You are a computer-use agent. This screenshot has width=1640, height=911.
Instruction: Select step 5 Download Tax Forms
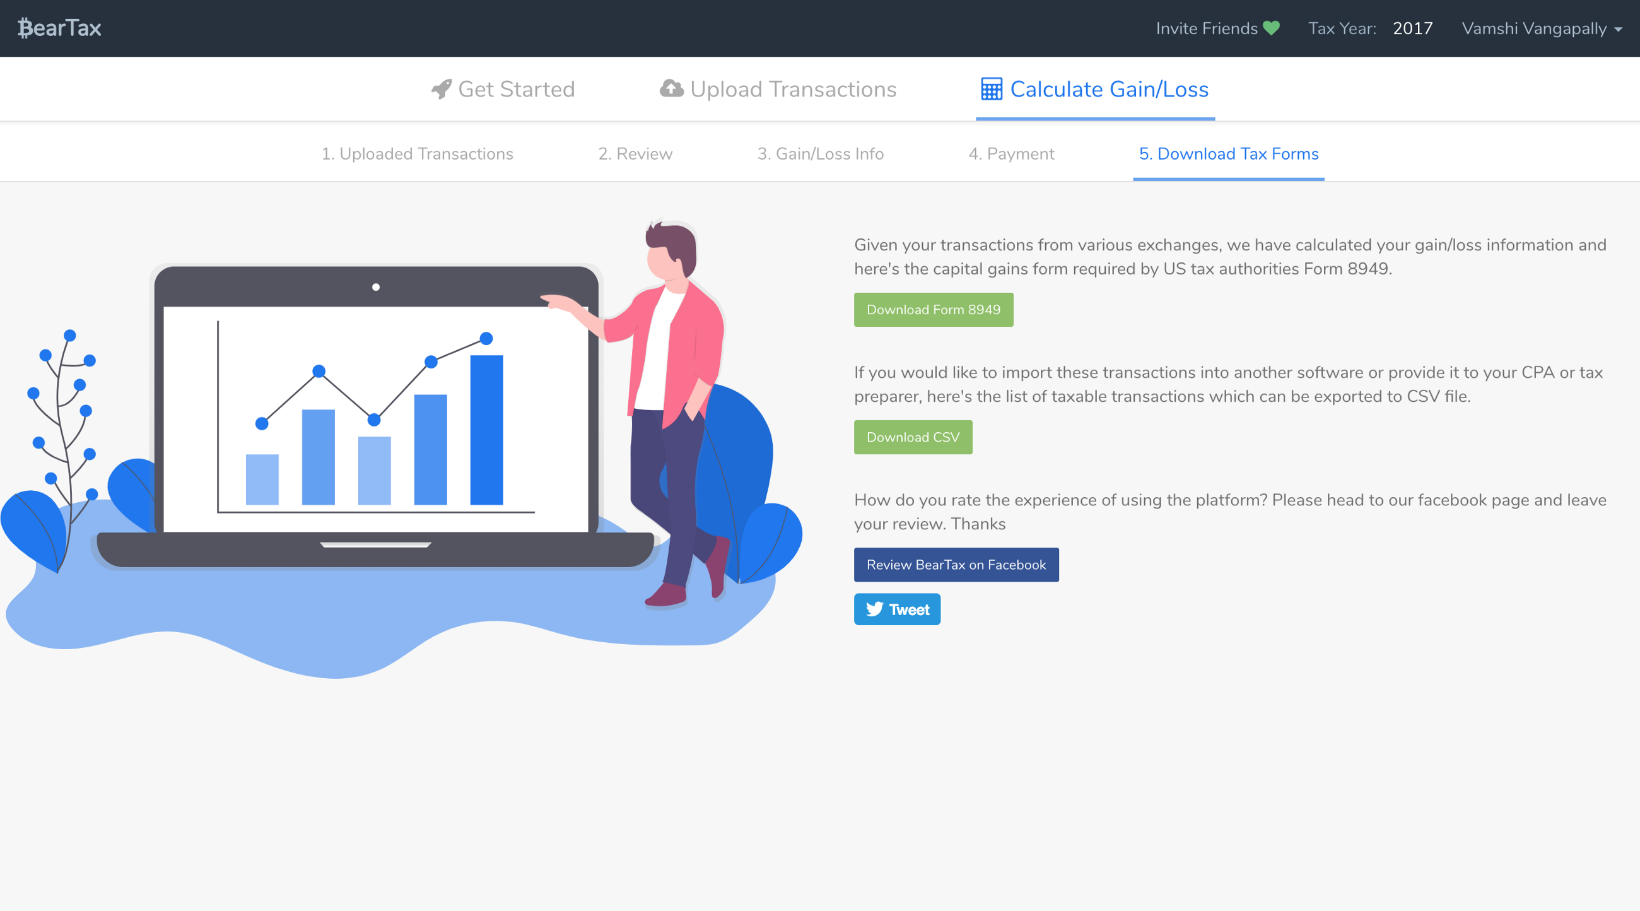[1228, 154]
